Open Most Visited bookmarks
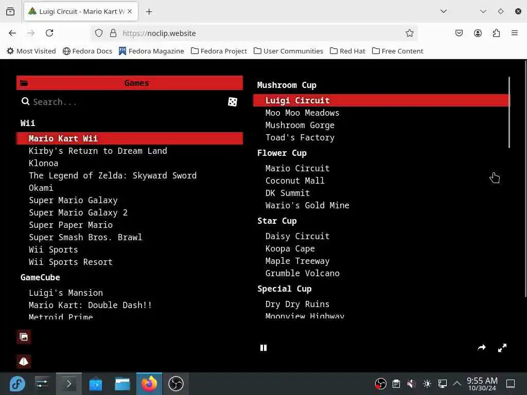Viewport: 527px width, 395px height. click(x=31, y=51)
